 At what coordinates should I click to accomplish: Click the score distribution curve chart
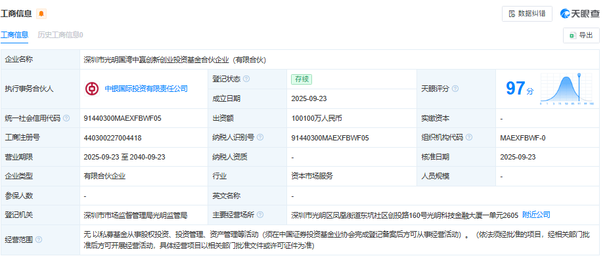pyautogui.click(x=567, y=89)
